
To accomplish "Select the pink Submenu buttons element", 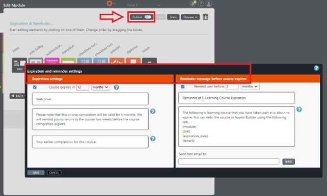I will click(x=52, y=61).
